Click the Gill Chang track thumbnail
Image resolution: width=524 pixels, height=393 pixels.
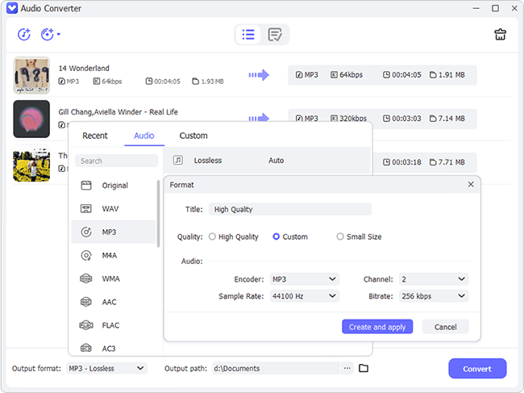pyautogui.click(x=31, y=119)
